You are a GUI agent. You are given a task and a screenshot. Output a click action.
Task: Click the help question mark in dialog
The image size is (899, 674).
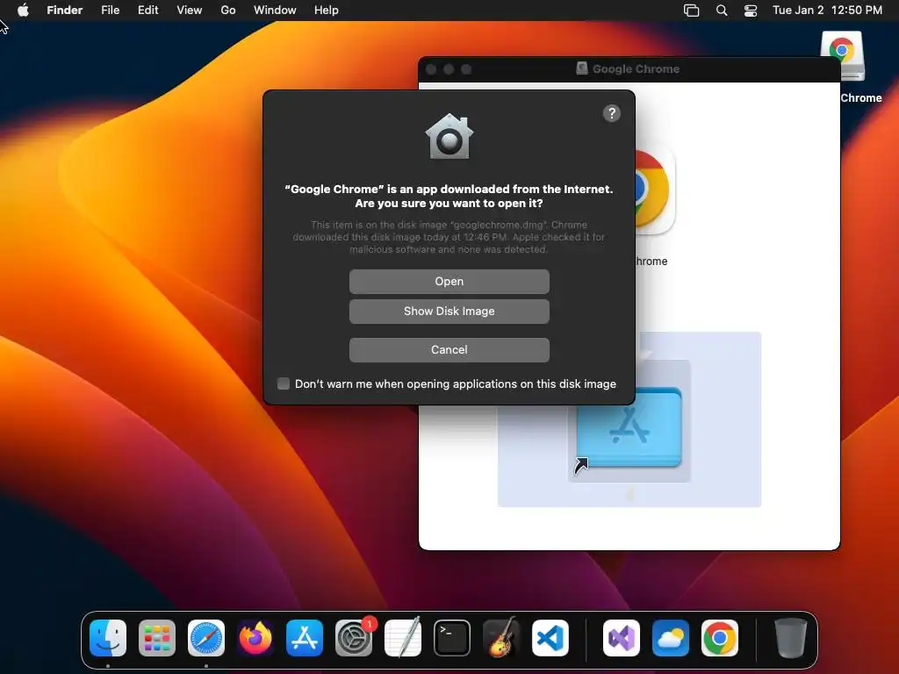pyautogui.click(x=612, y=113)
